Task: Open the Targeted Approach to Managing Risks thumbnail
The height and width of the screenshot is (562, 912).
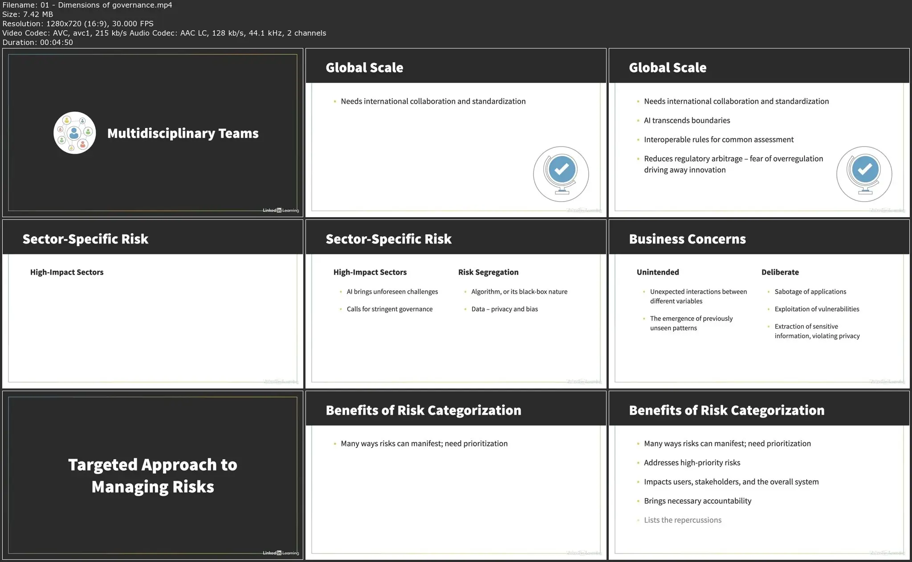Action: pos(153,475)
